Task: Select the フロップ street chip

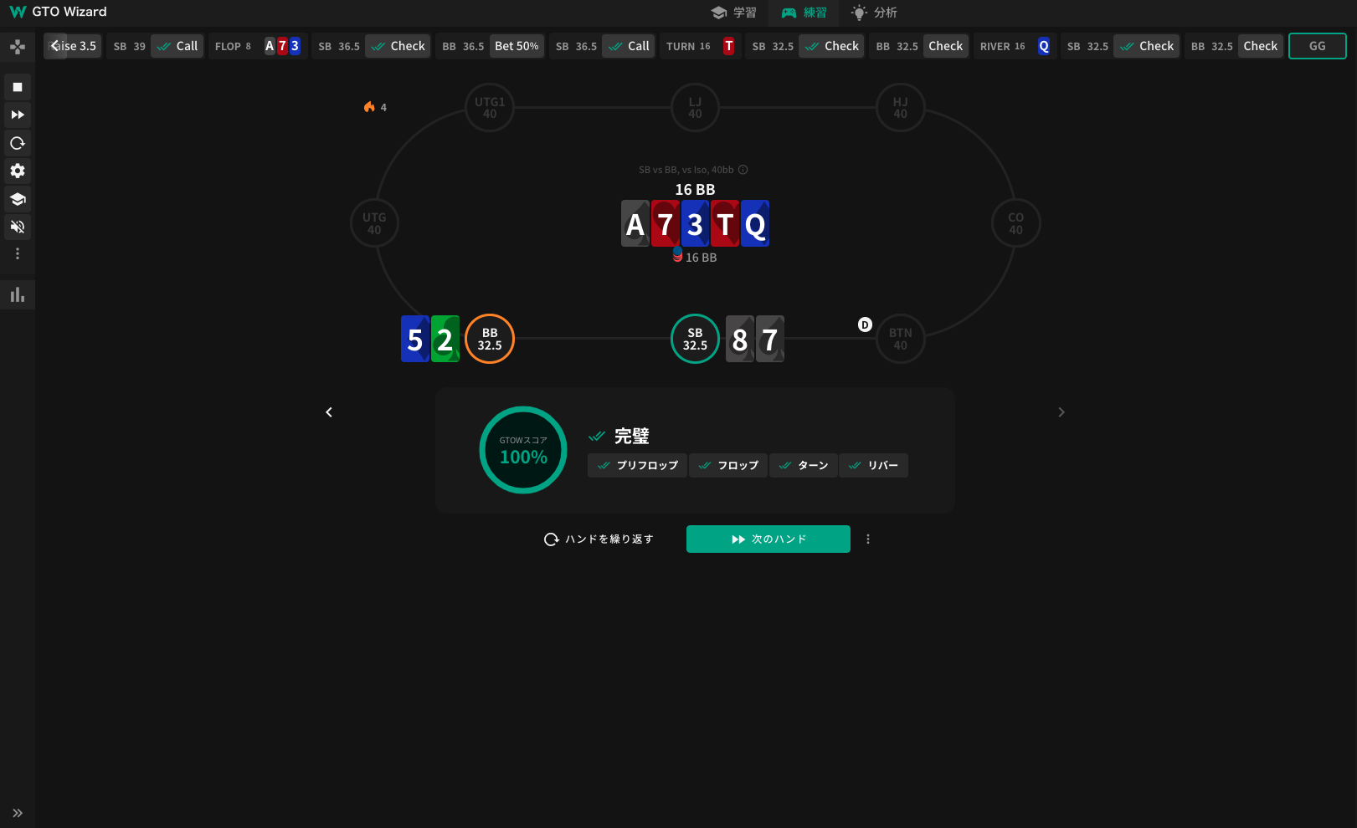Action: click(728, 466)
